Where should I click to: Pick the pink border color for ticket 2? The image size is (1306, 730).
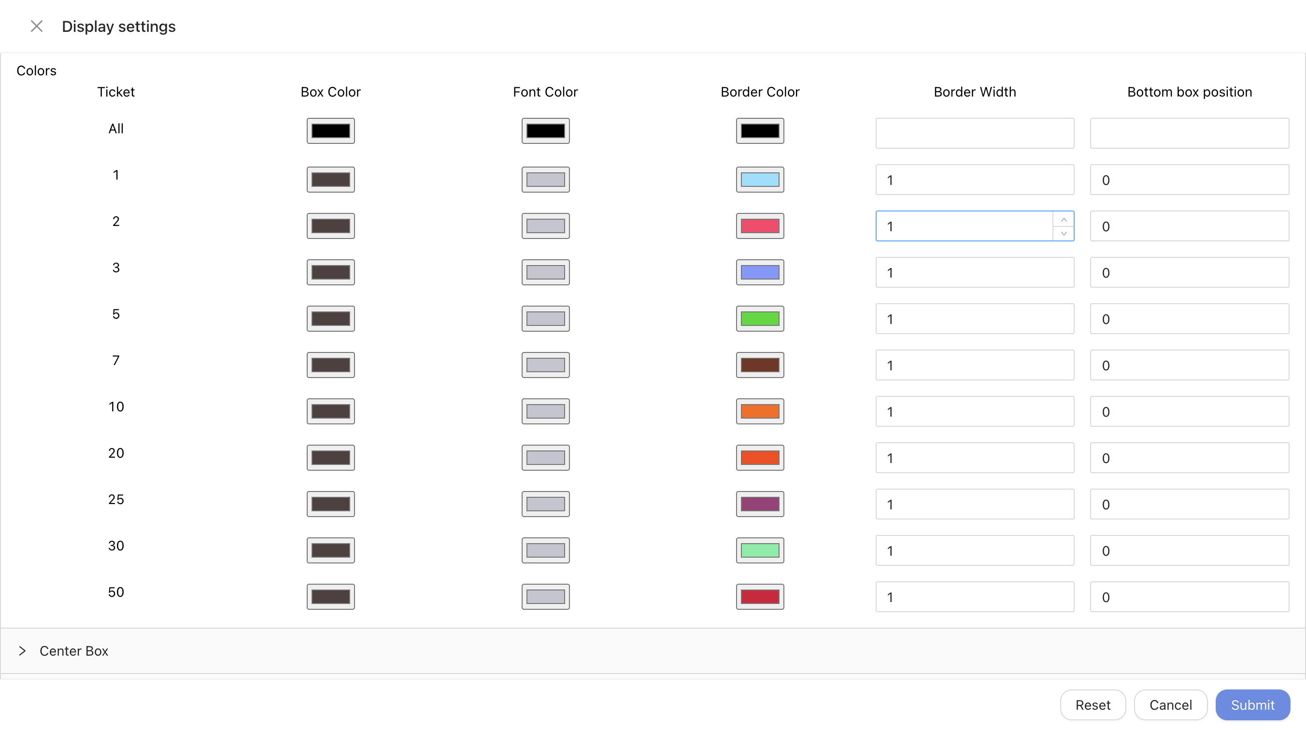[759, 226]
